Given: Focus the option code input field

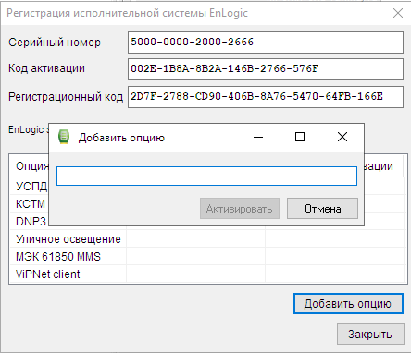Looking at the screenshot, I should coord(206,176).
